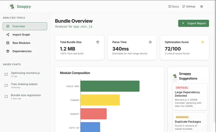Open saved chat Bundle size regression

coord(25,96)
